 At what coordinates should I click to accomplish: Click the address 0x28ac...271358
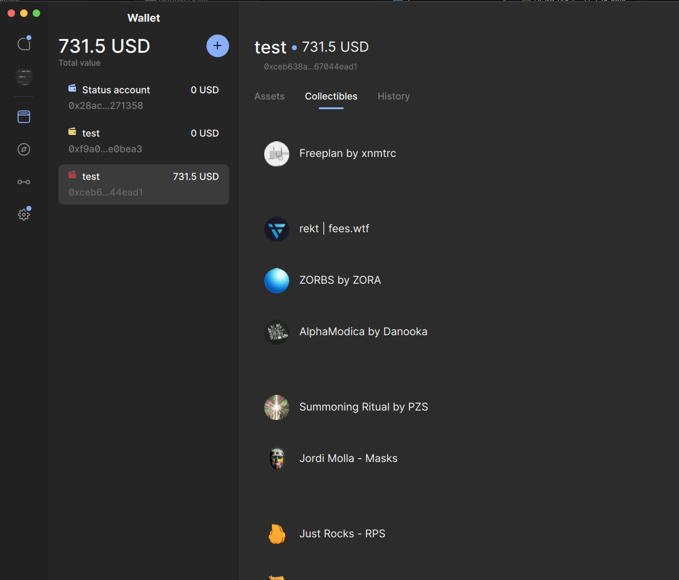(105, 105)
